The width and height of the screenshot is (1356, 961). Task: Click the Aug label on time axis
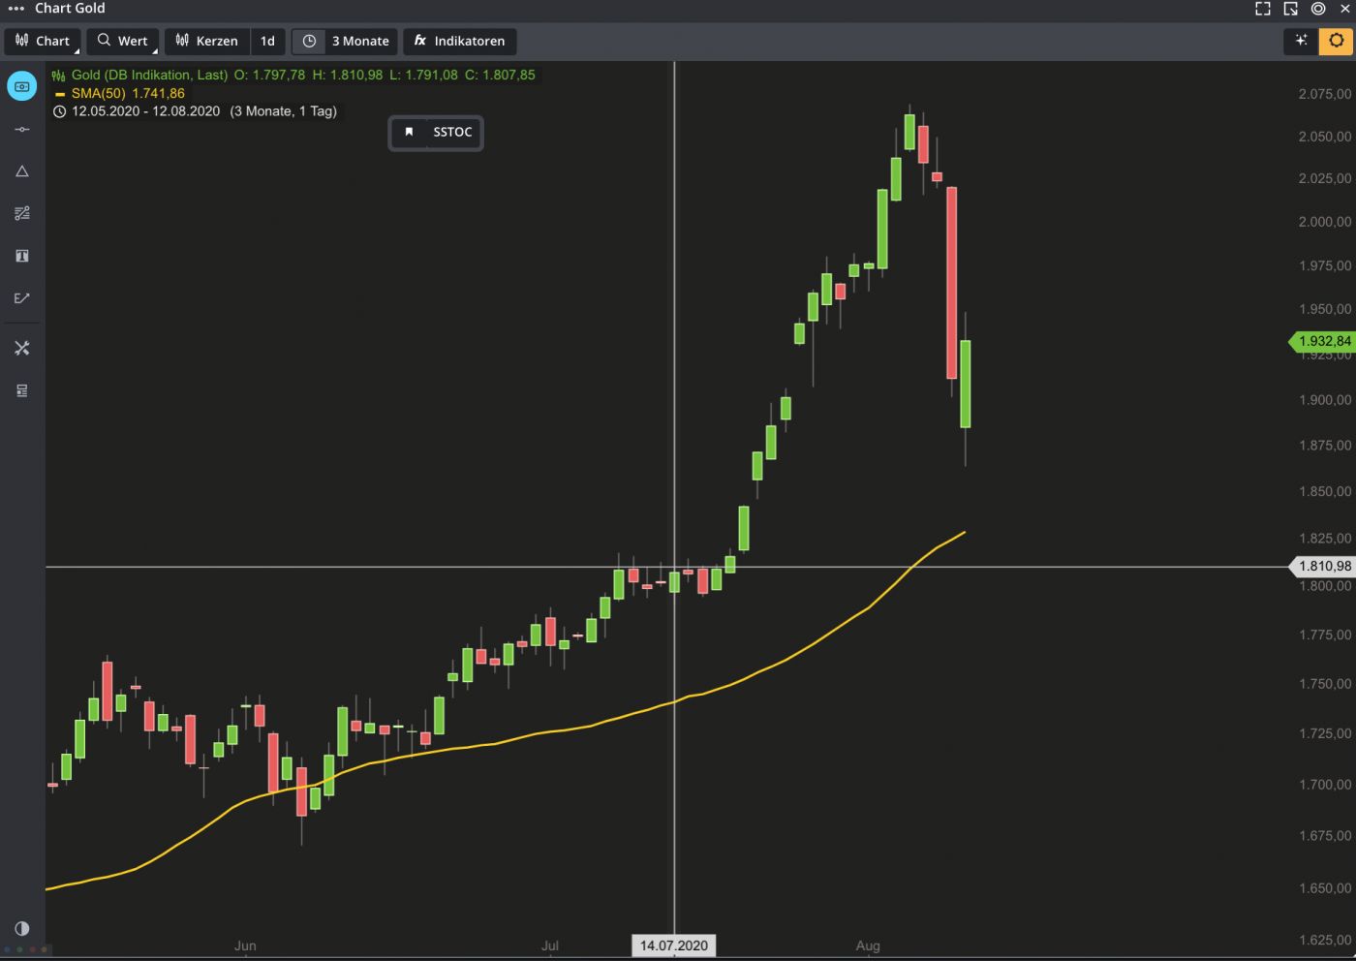tap(868, 945)
